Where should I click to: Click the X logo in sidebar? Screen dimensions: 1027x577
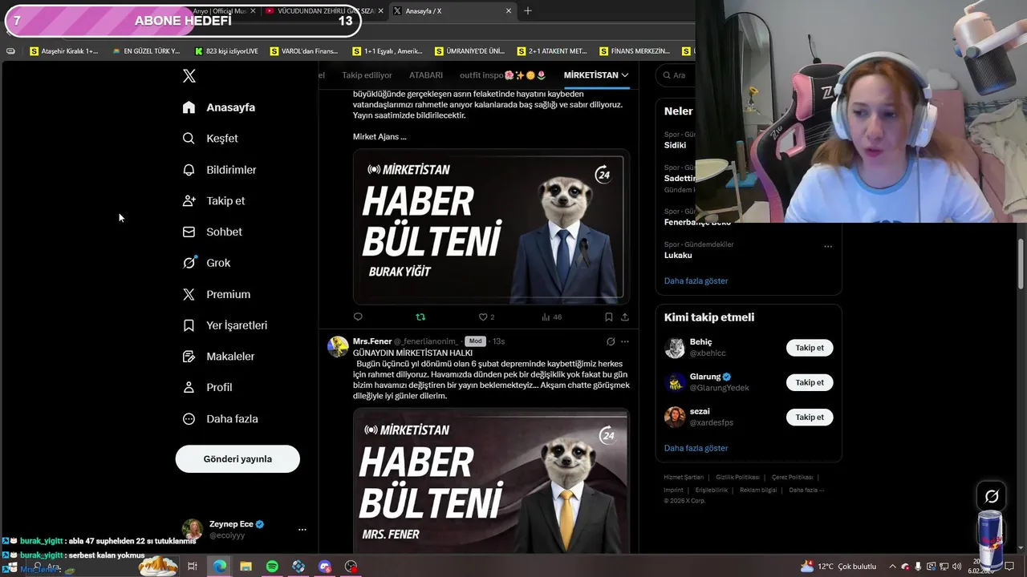(x=189, y=76)
